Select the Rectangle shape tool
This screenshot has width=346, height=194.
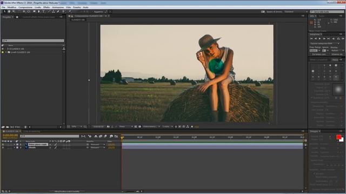(34, 11)
